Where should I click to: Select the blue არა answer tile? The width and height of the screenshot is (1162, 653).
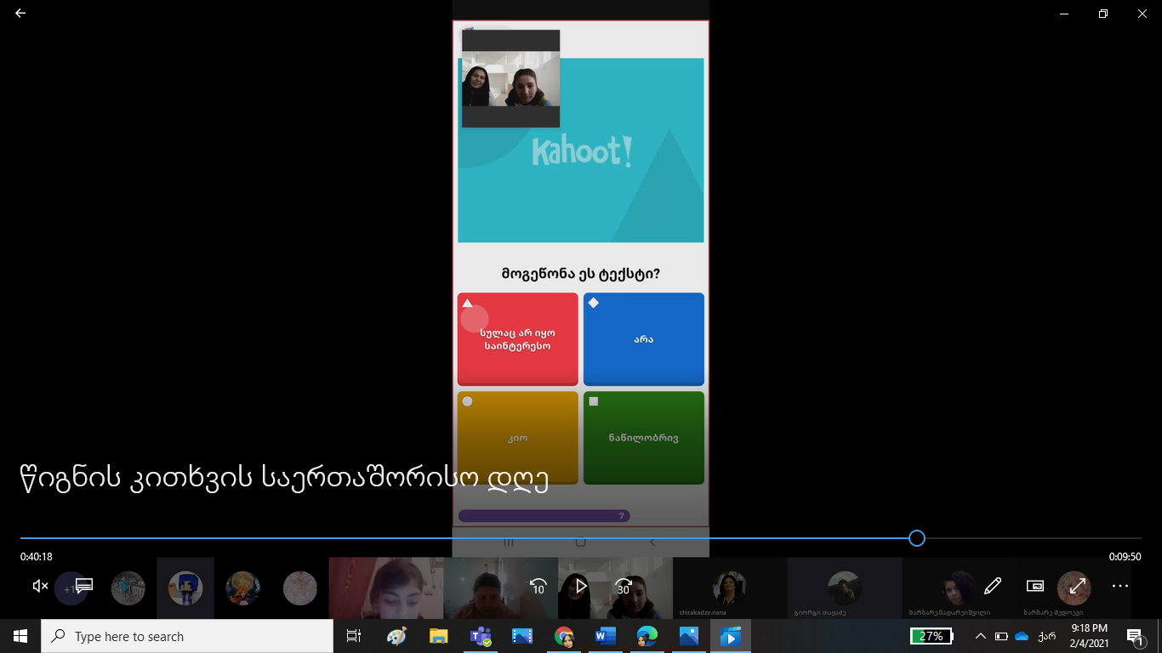coord(644,339)
